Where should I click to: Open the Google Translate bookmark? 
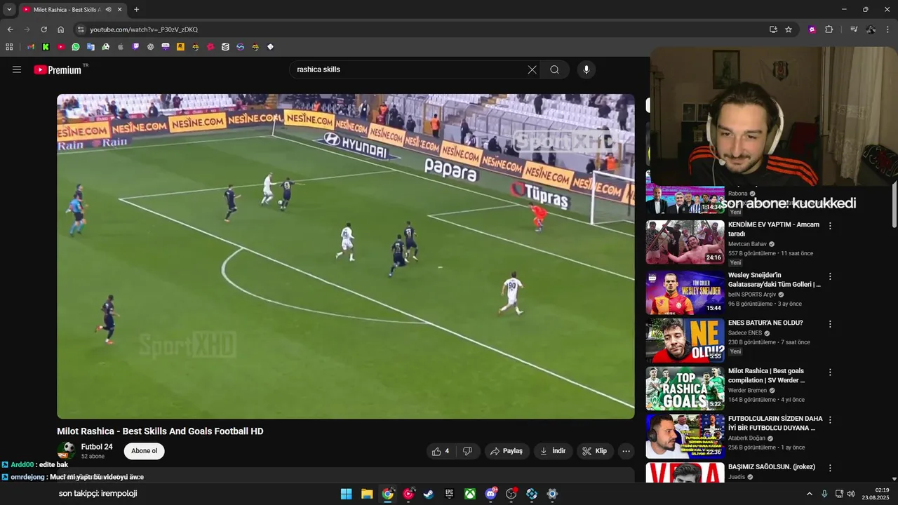tap(91, 47)
